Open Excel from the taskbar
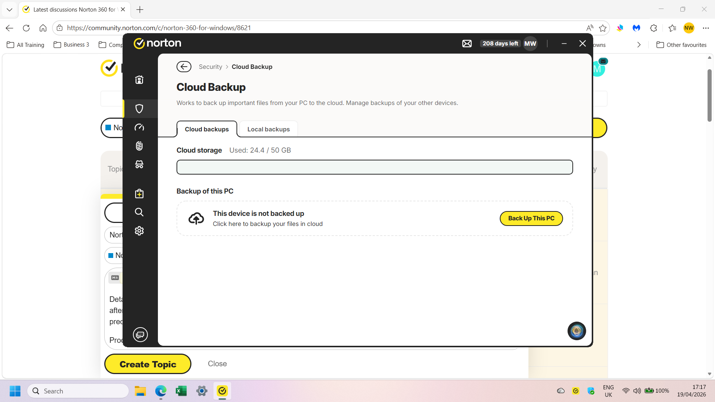The image size is (715, 402). coord(181,391)
